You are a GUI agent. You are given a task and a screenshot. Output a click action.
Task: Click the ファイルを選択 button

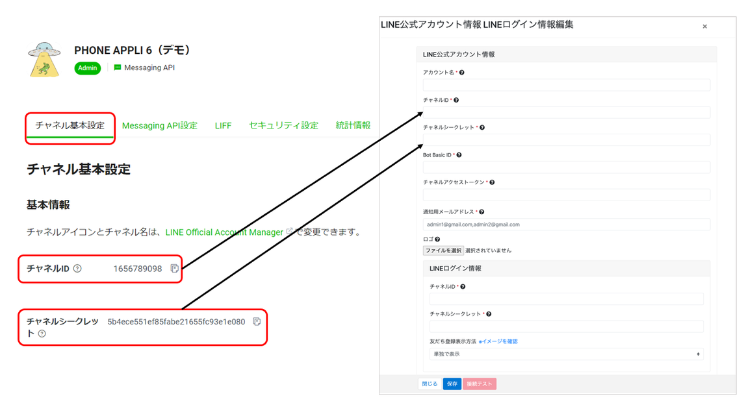443,250
